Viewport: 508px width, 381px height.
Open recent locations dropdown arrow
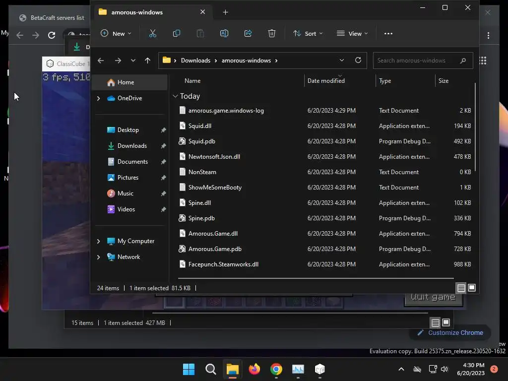pos(133,61)
